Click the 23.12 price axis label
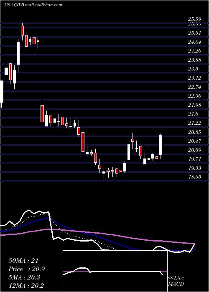Image resolution: width=209 pixels, height=292 pixels. coord(195,78)
